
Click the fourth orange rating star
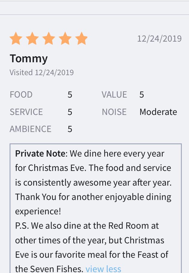(x=65, y=39)
